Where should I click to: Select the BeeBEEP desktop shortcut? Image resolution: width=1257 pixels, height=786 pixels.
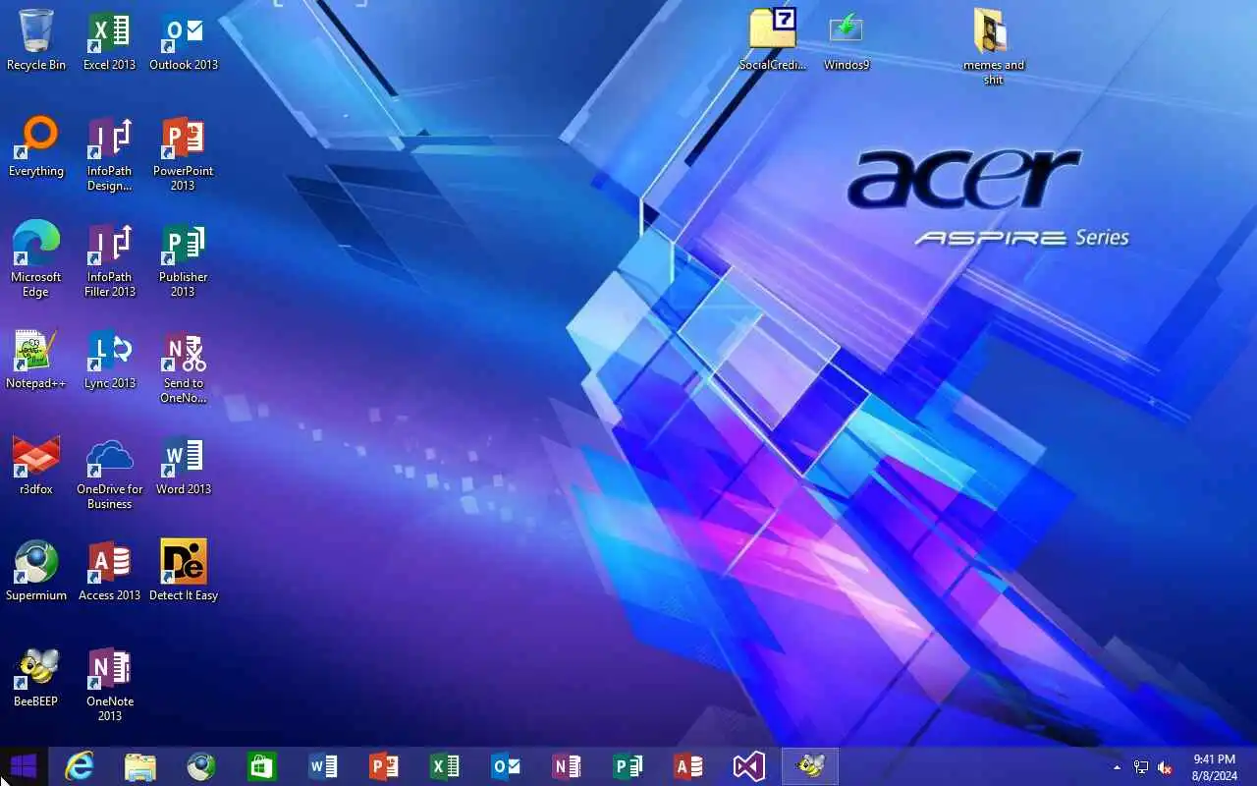click(x=36, y=677)
